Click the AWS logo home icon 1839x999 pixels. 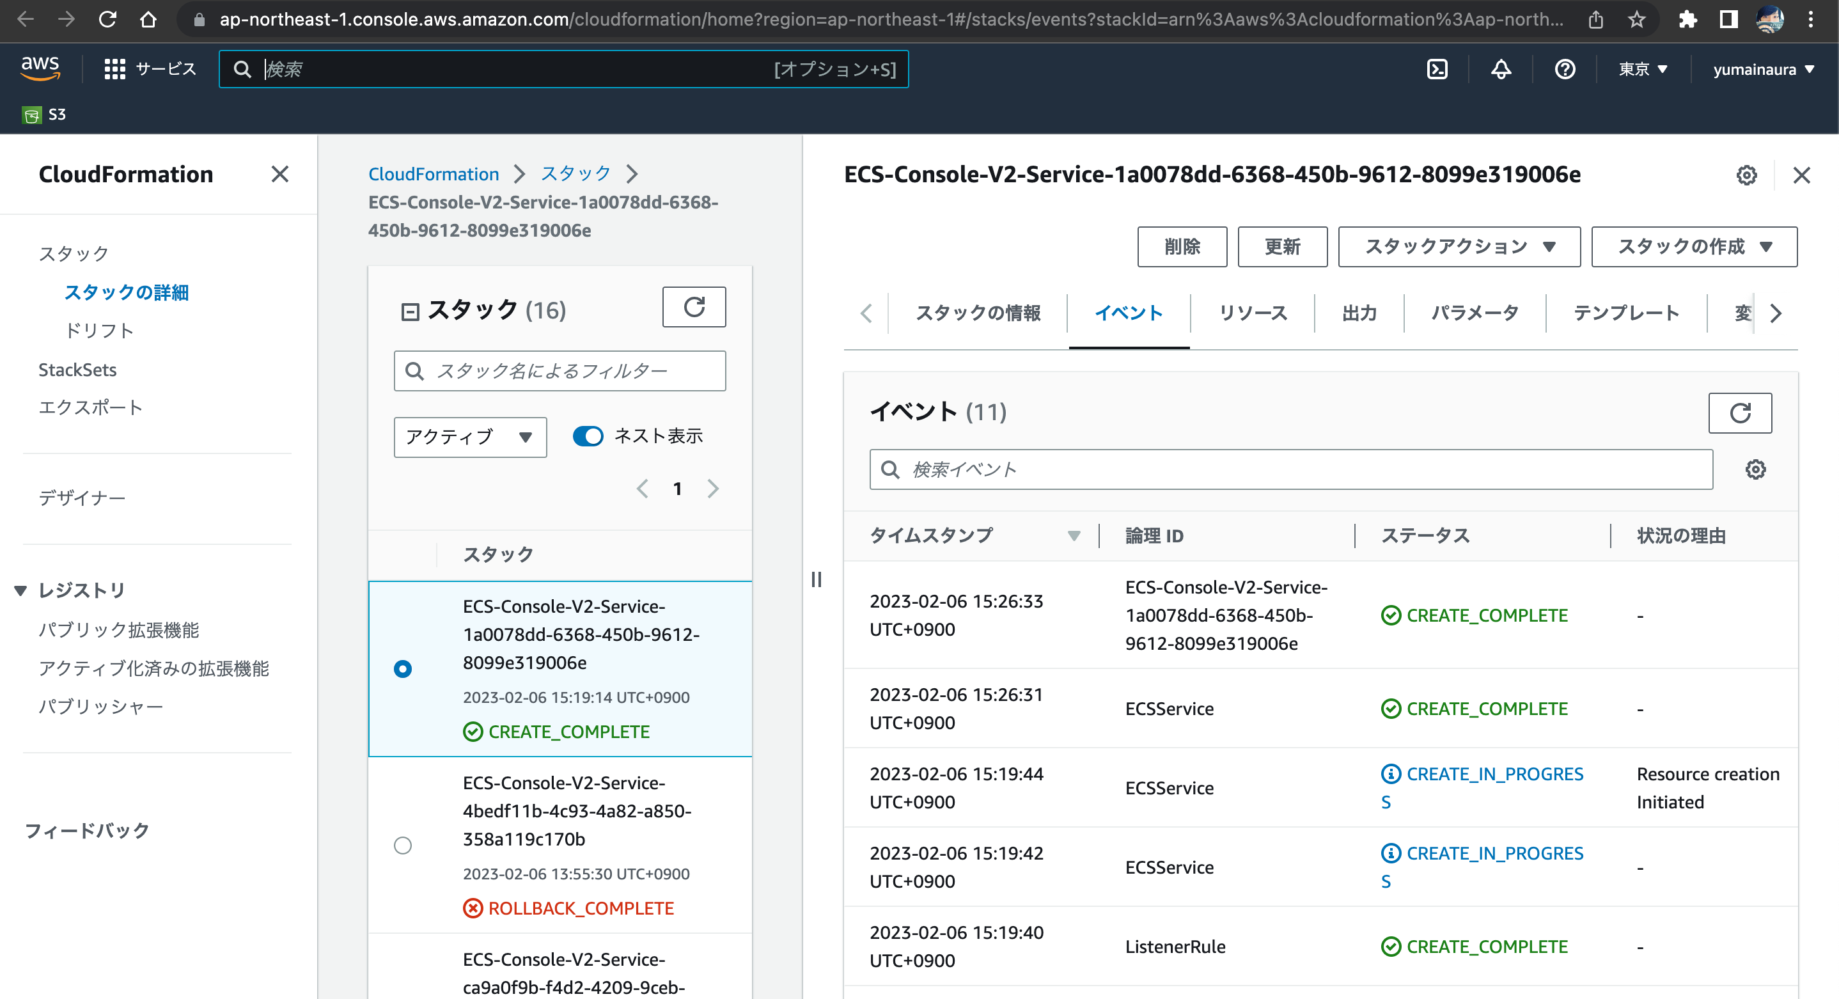[x=40, y=68]
